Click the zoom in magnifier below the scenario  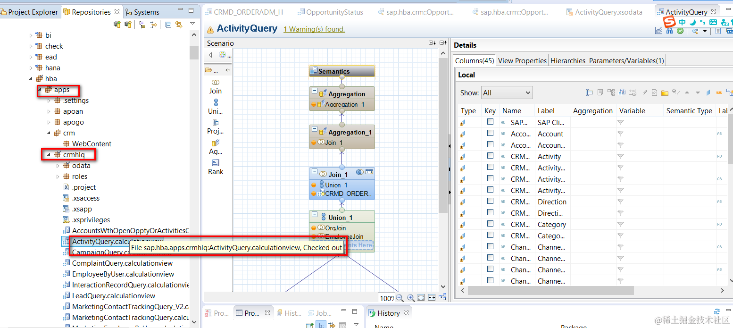(410, 298)
